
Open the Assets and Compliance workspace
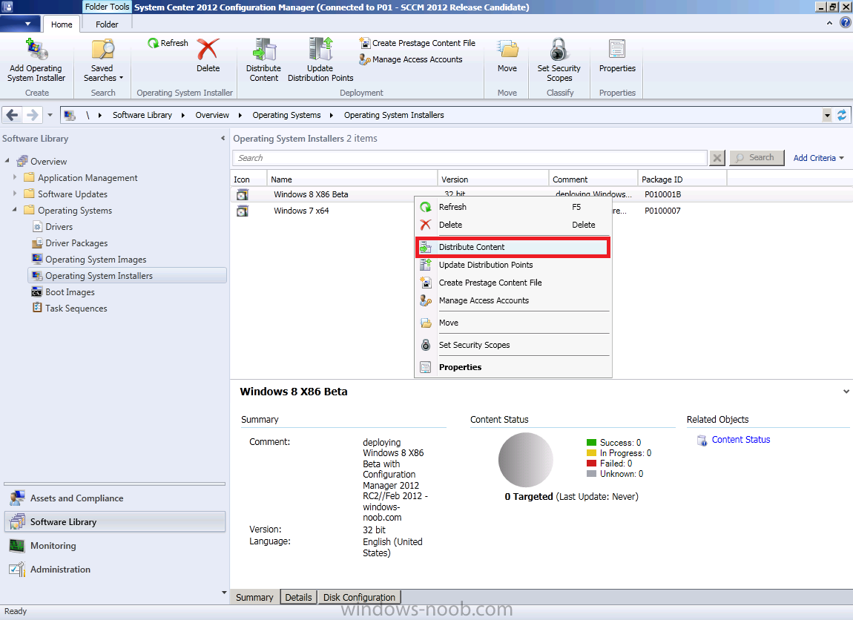tap(115, 498)
